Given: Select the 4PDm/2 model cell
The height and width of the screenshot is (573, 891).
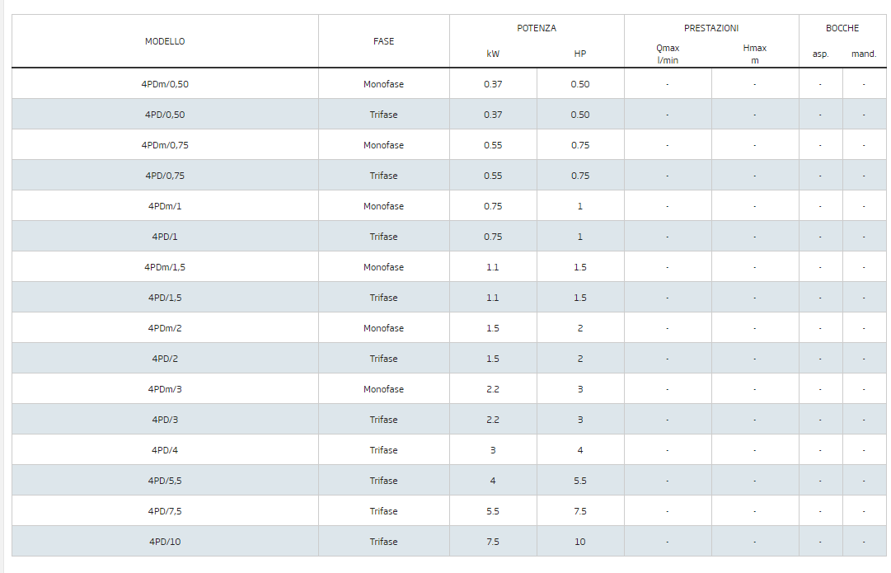Looking at the screenshot, I should 165,328.
